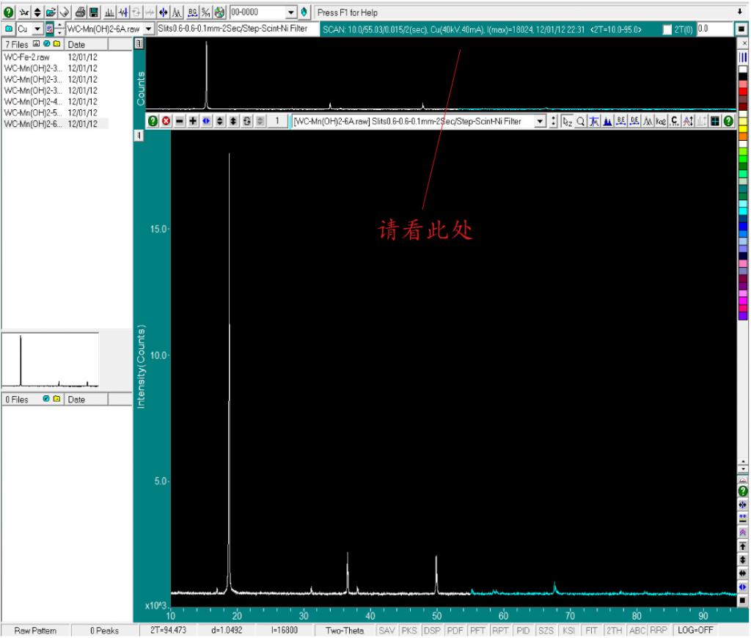Click the teal crystal icon beside PDF number

tap(304, 12)
